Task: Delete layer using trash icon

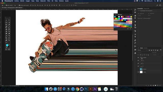Action: [160, 85]
